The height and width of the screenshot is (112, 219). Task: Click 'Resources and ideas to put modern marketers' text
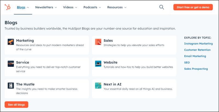(x=50, y=47)
